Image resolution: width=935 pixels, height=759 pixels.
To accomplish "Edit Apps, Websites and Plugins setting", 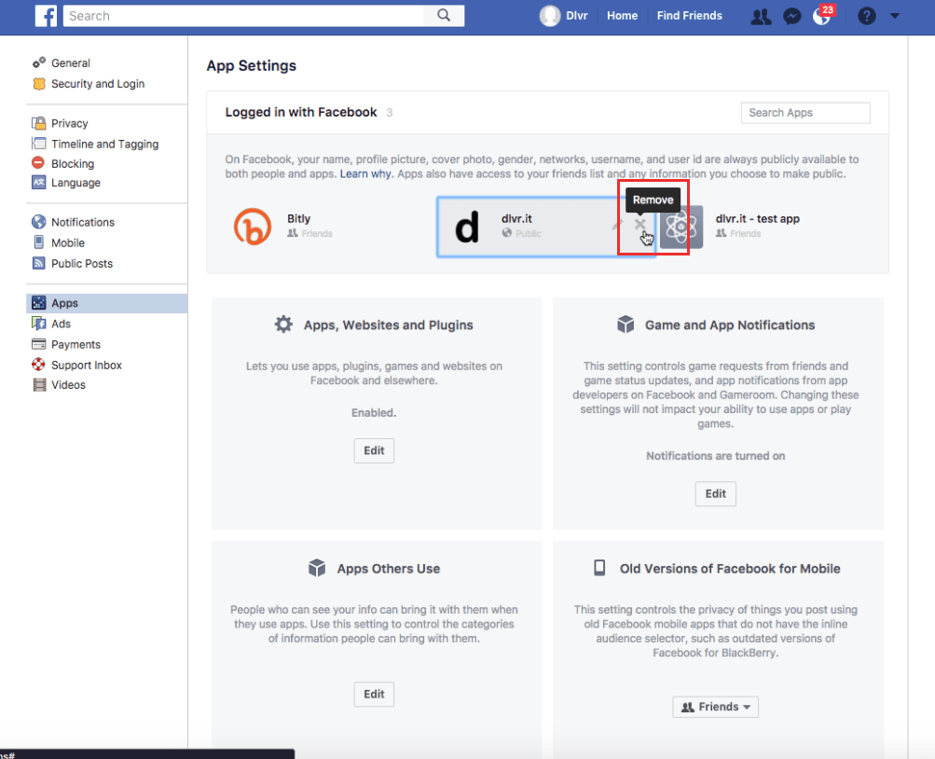I will pyautogui.click(x=374, y=450).
